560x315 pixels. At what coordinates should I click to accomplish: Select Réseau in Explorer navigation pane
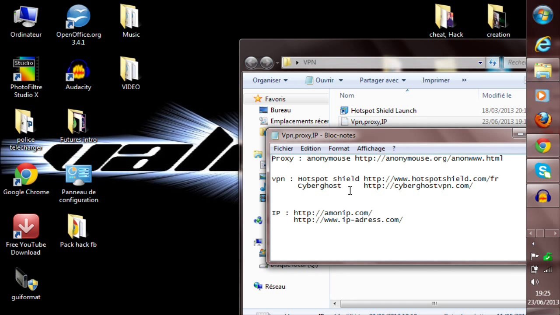(x=269, y=287)
